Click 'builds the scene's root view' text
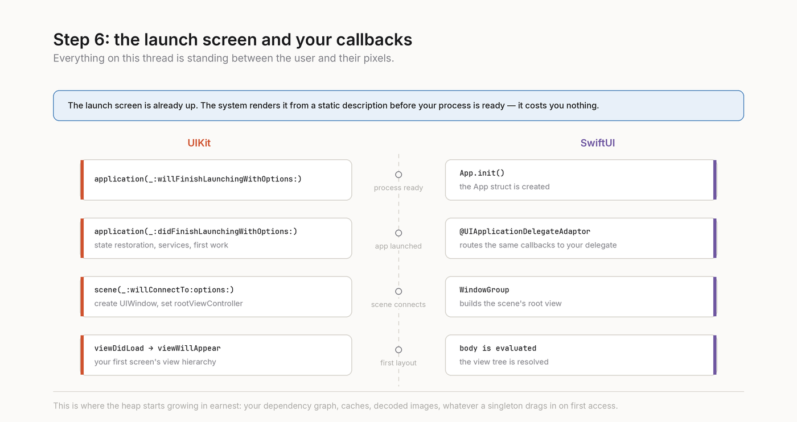The height and width of the screenshot is (422, 797). [x=511, y=303]
